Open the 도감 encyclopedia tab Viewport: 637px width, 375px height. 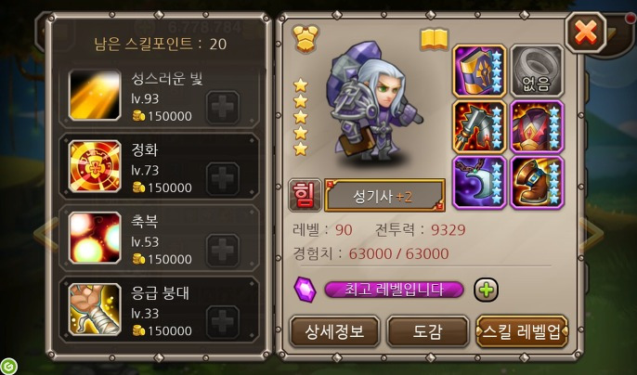coord(428,331)
